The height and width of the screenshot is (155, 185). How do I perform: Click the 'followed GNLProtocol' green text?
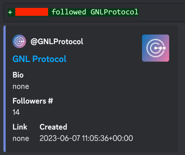[x=95, y=12]
